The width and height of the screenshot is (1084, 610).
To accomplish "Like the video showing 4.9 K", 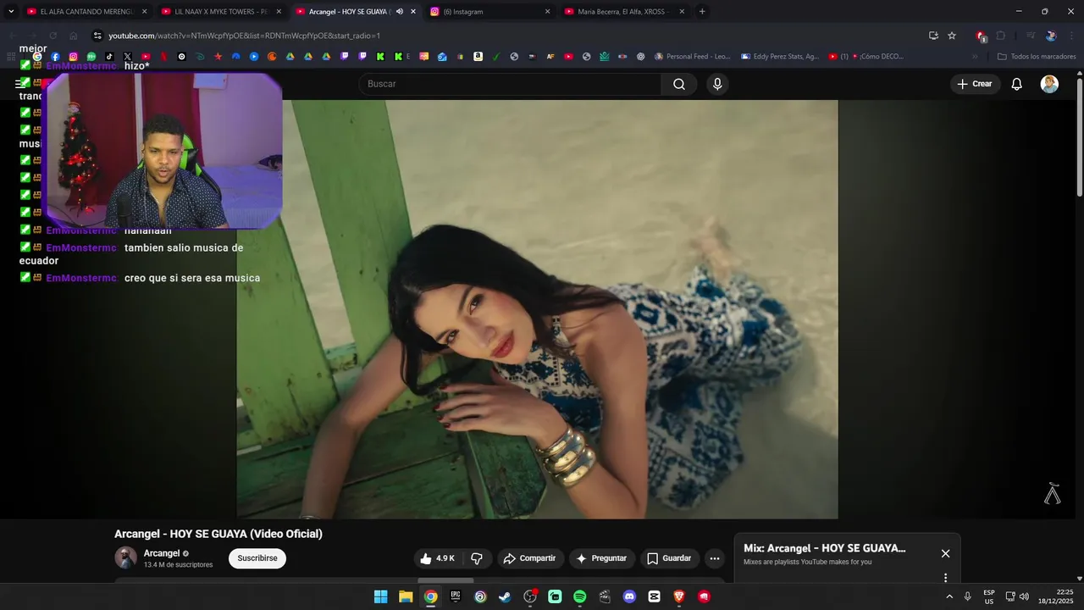I will (x=437, y=558).
